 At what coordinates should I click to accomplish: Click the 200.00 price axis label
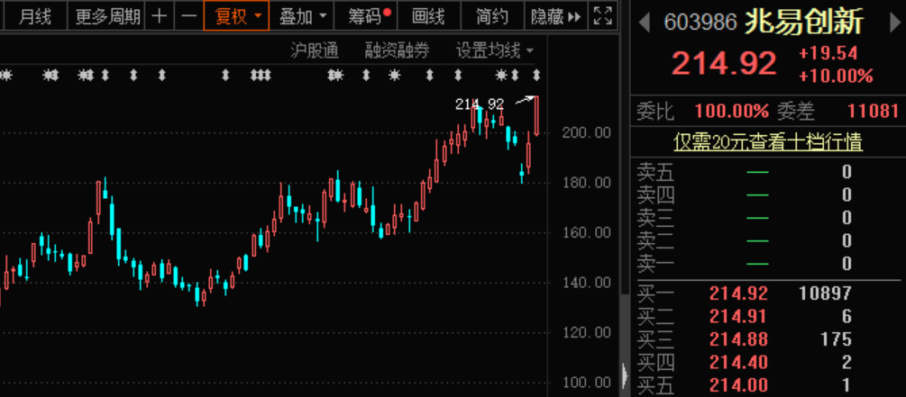587,133
